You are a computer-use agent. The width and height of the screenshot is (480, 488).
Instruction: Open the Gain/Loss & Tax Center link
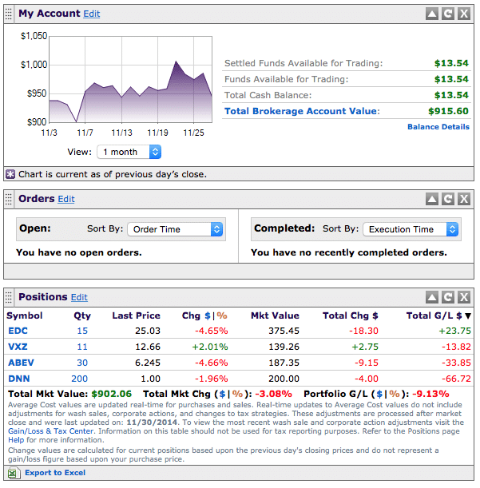pos(51,431)
